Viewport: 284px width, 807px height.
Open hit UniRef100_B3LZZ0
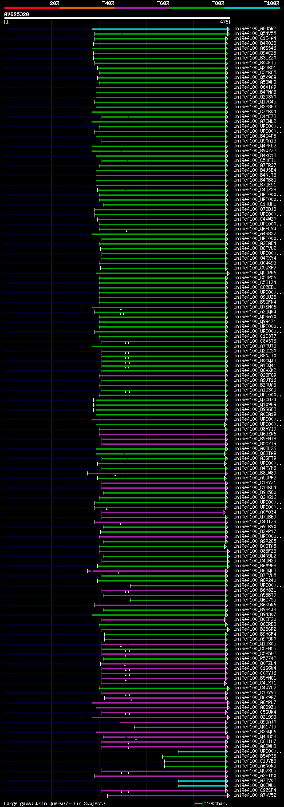pos(255,58)
